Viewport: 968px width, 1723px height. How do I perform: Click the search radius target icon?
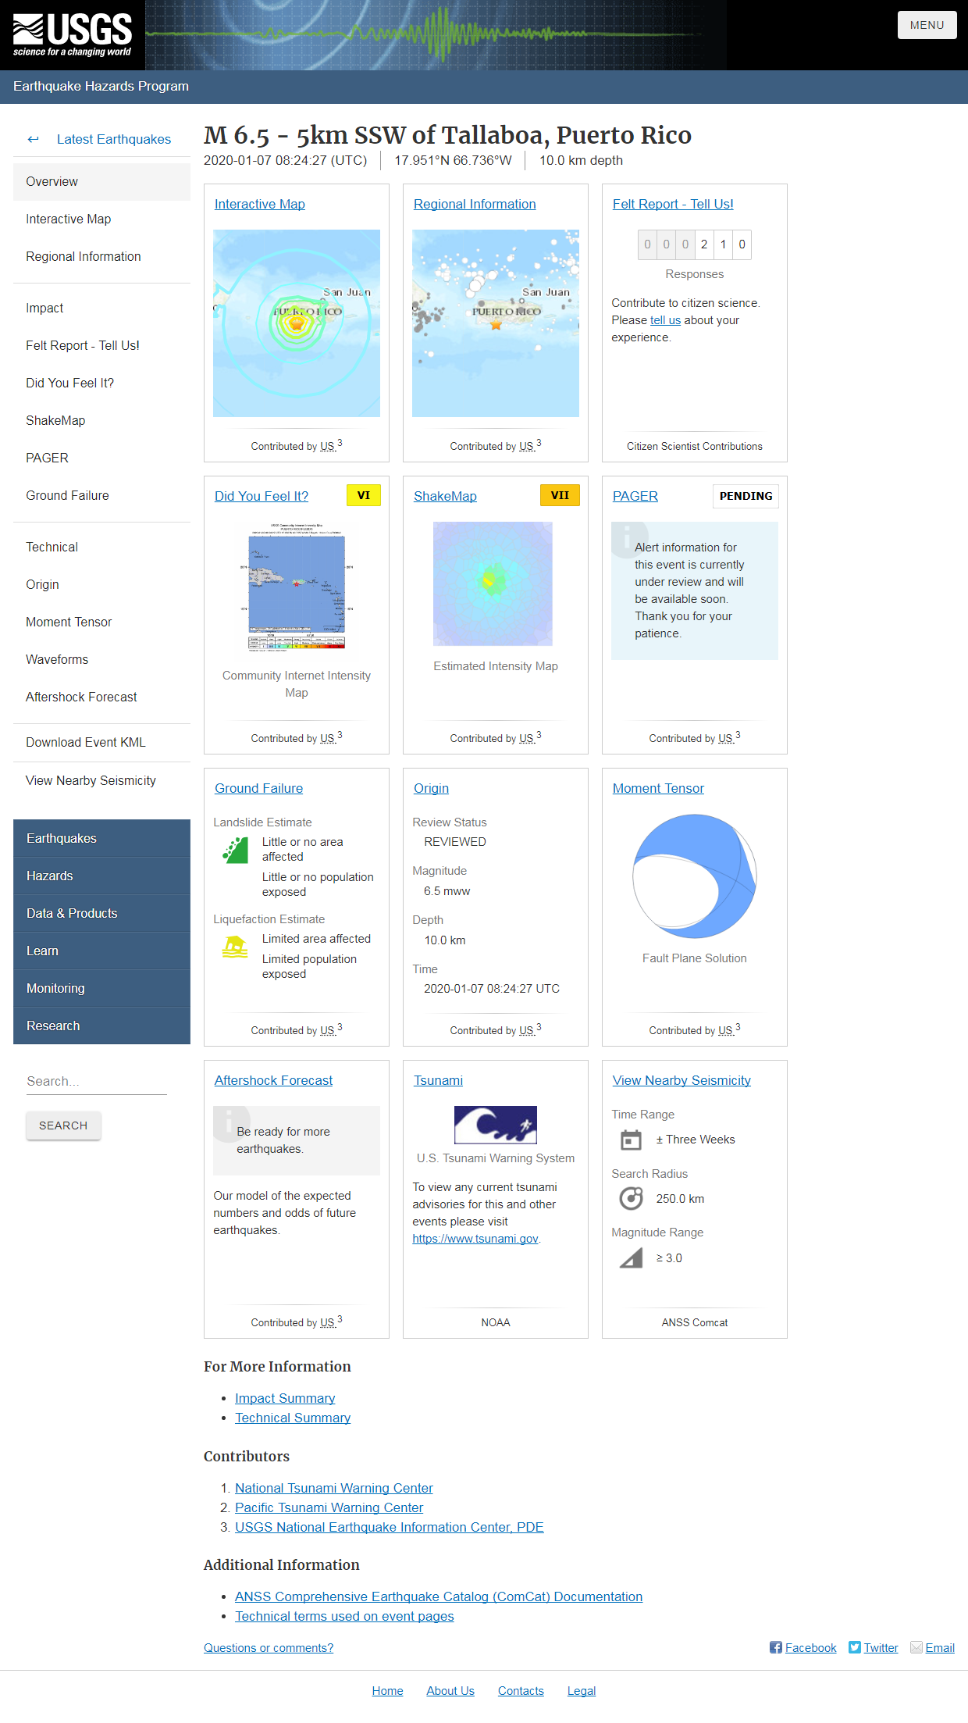tap(631, 1198)
